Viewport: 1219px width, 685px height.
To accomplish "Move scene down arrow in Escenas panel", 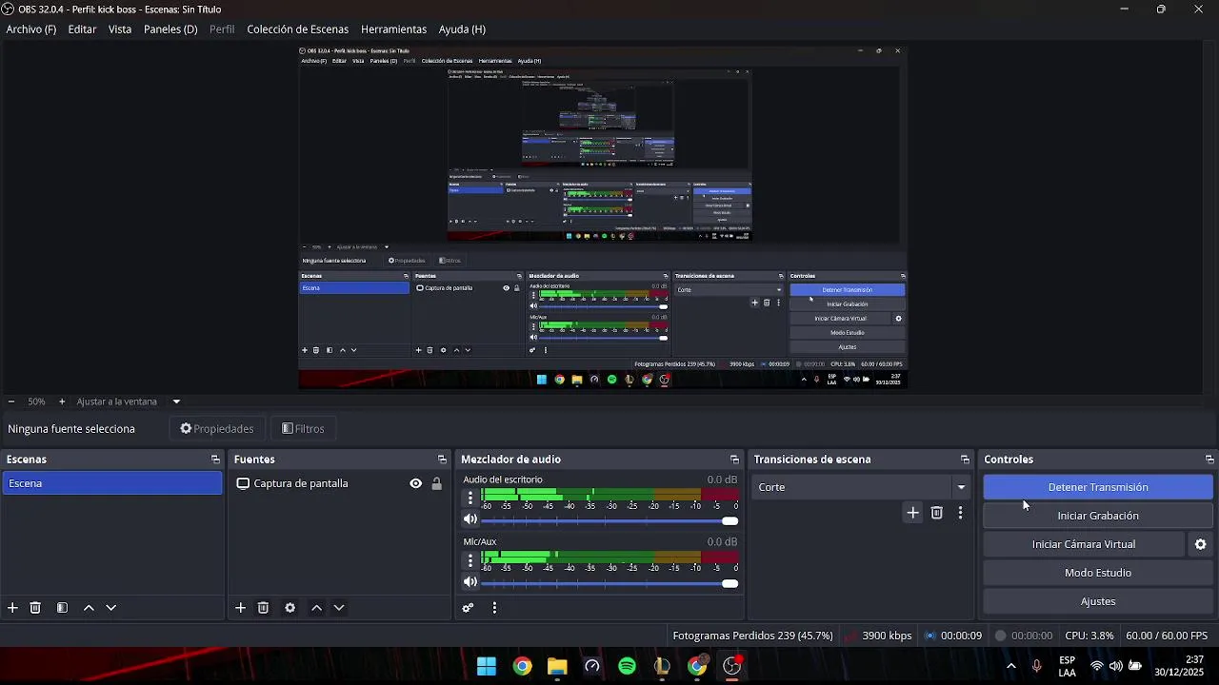I will [x=111, y=608].
